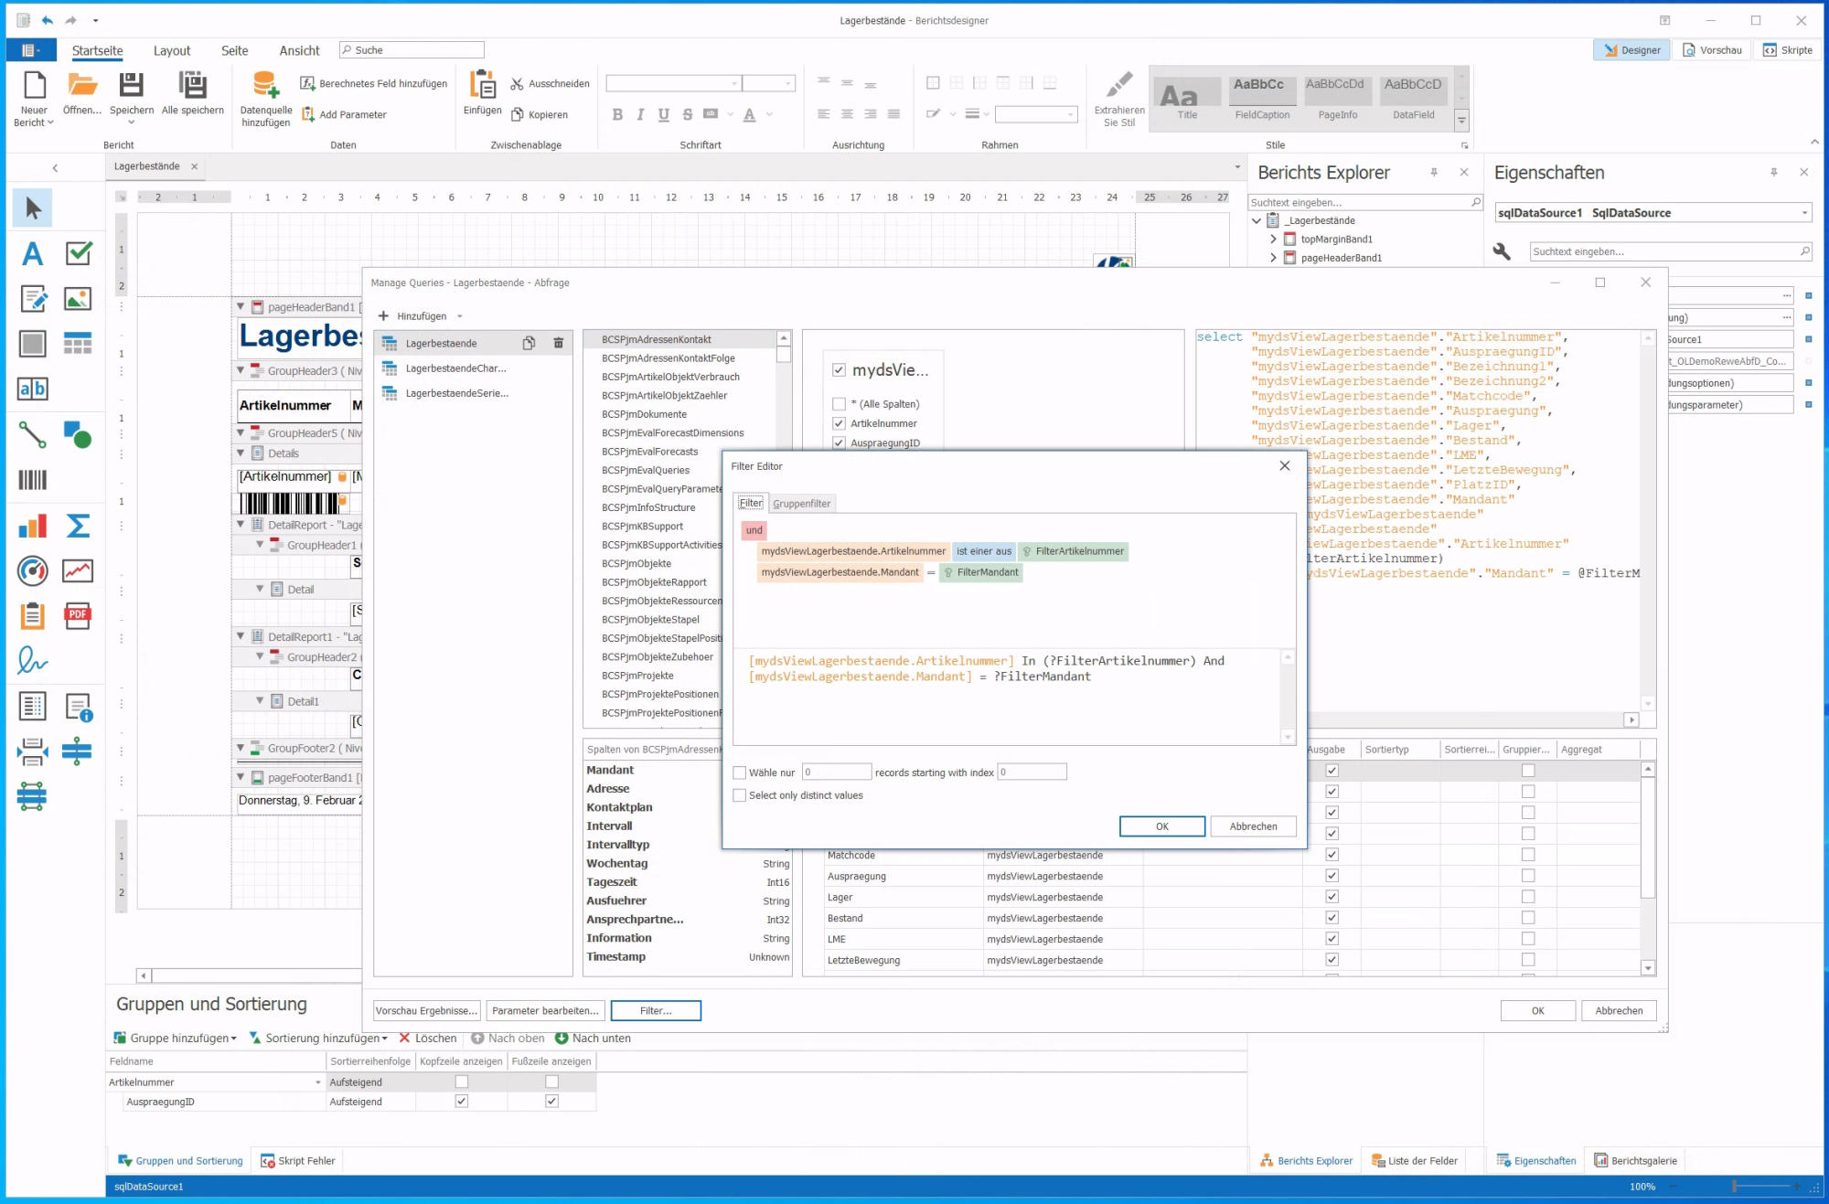Select the signature tool in toolbox
Screen dimensions: 1829x1204
tap(32, 660)
